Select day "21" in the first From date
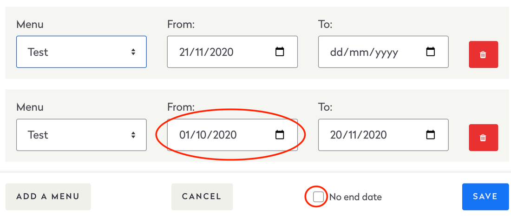 tap(185, 52)
